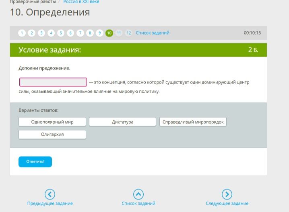Go to task number 3
This screenshot has height=212, width=289.
coord(41,33)
